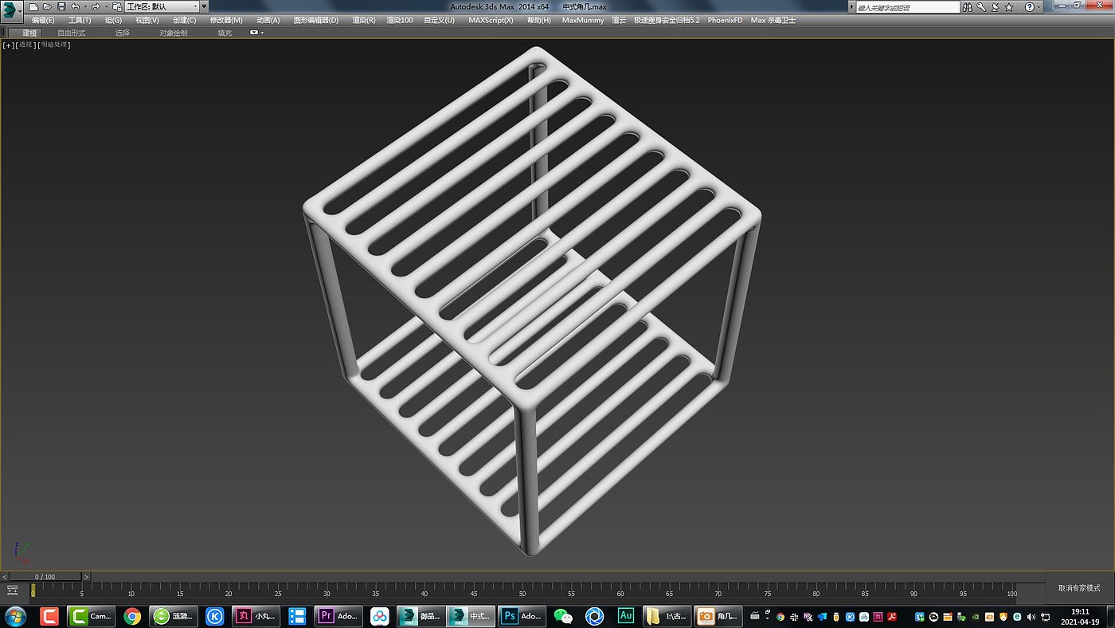Viewport: 1115px width, 628px height.
Task: Expand the undo history dropdown arrow
Action: click(x=85, y=6)
